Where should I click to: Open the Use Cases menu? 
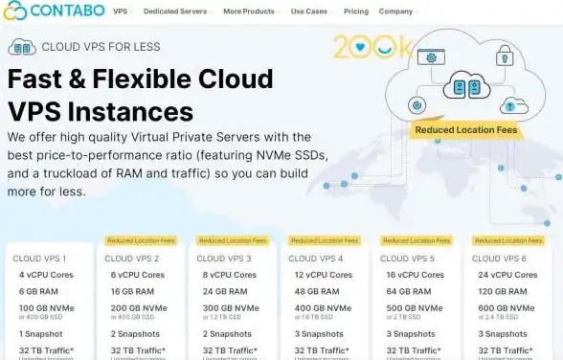tap(311, 11)
